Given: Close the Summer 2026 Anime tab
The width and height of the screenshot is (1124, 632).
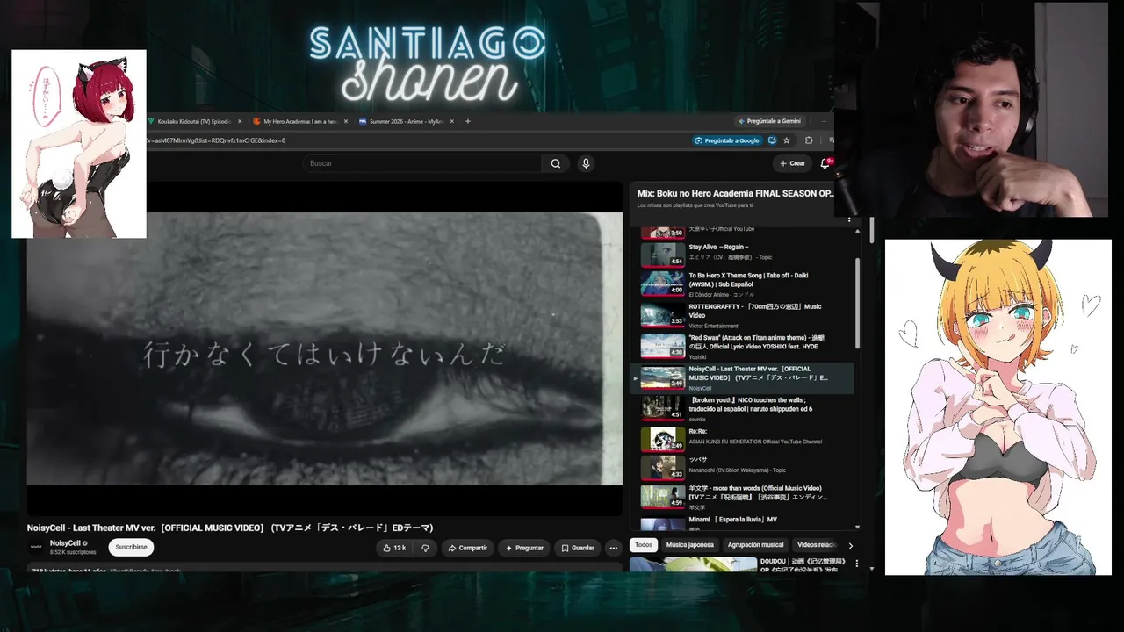Looking at the screenshot, I should coord(453,121).
